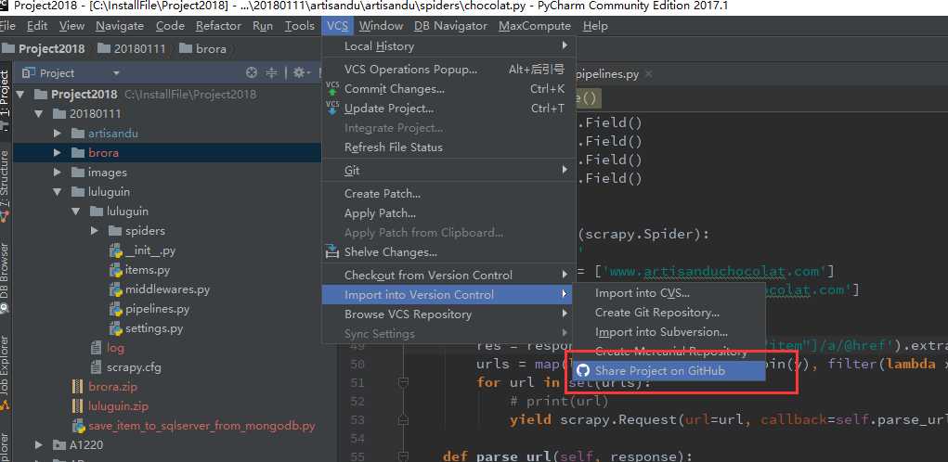
Task: Open Browse VCS Repository submenu
Action: click(x=448, y=314)
